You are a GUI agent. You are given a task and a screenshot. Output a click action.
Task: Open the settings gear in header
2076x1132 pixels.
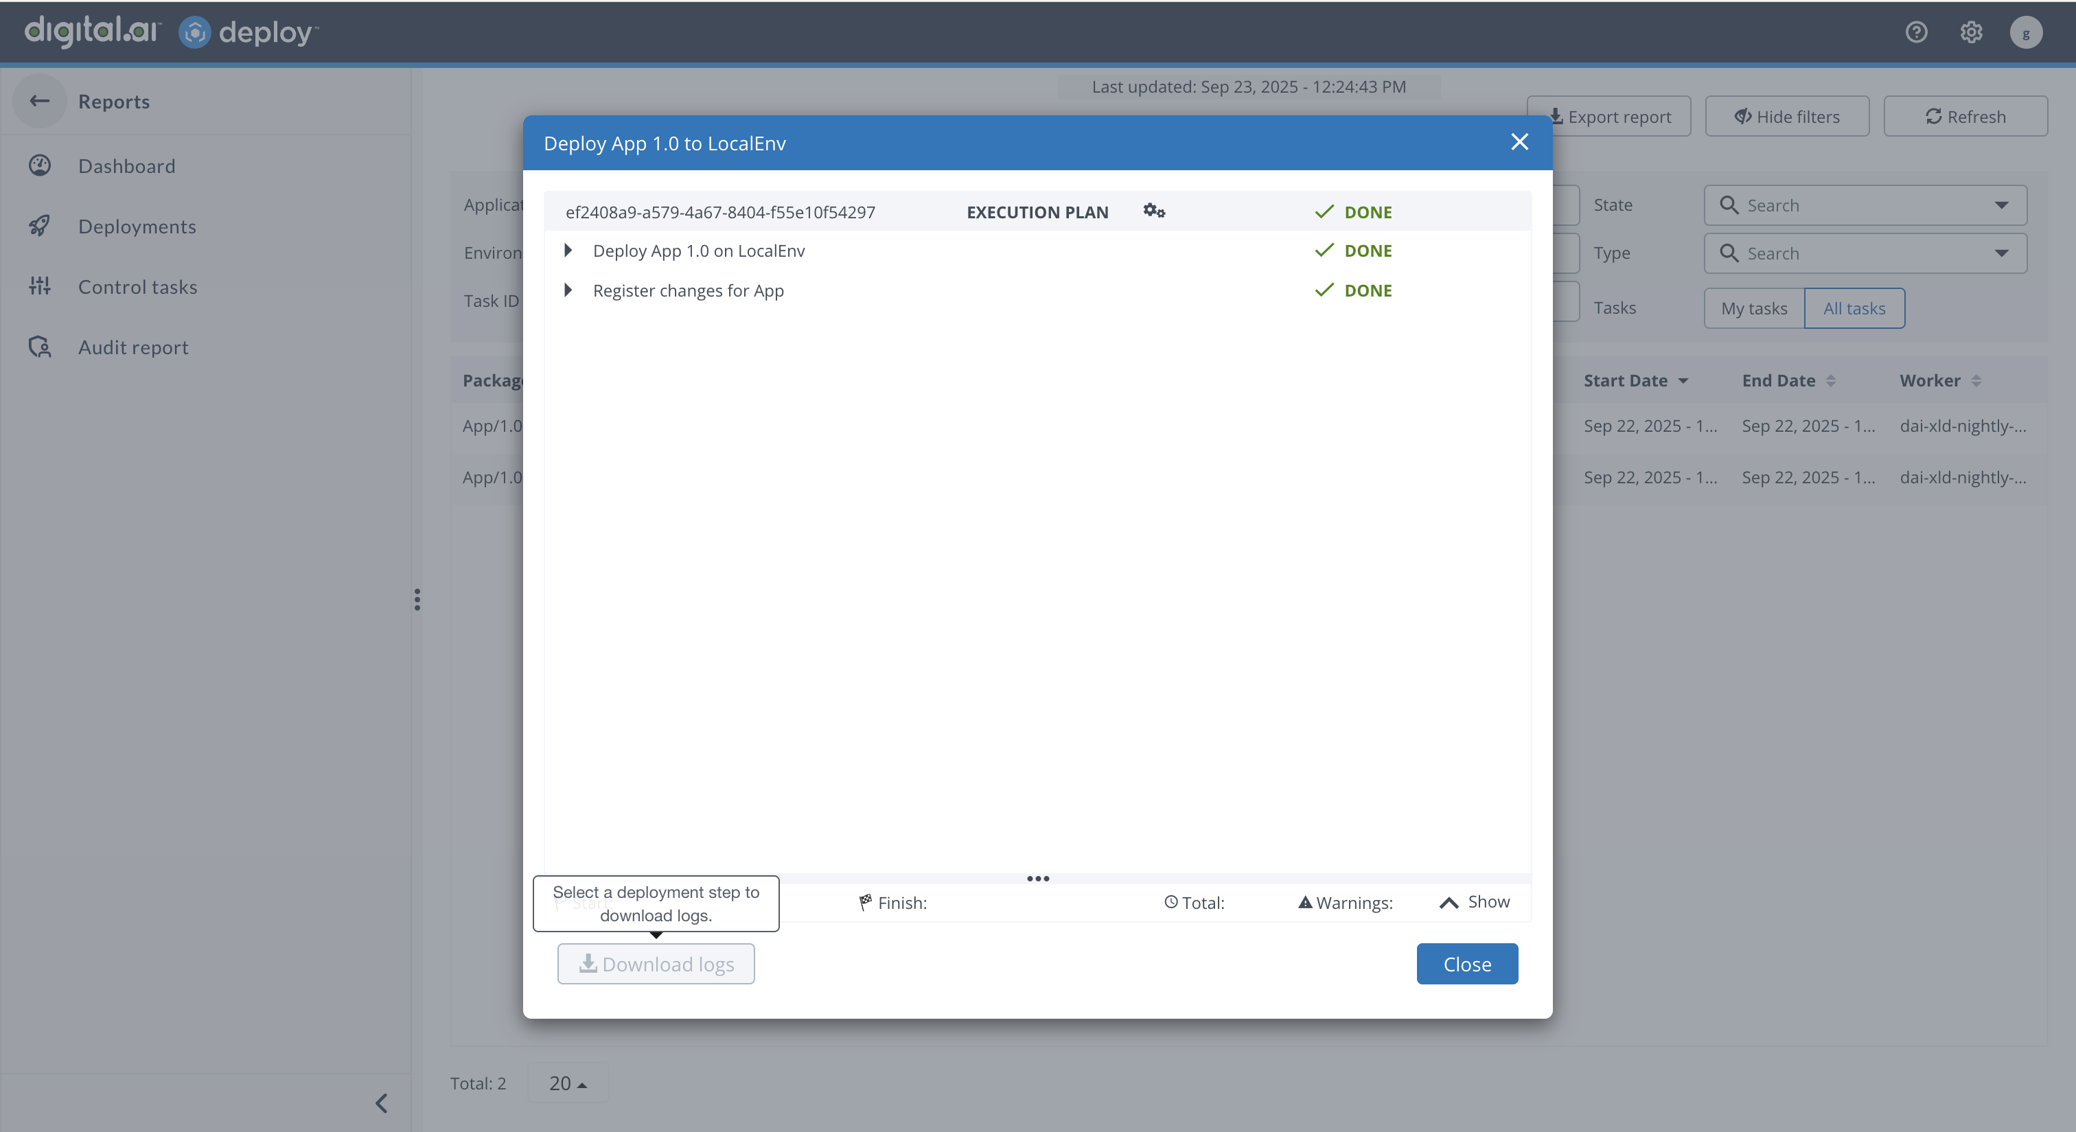click(1971, 32)
